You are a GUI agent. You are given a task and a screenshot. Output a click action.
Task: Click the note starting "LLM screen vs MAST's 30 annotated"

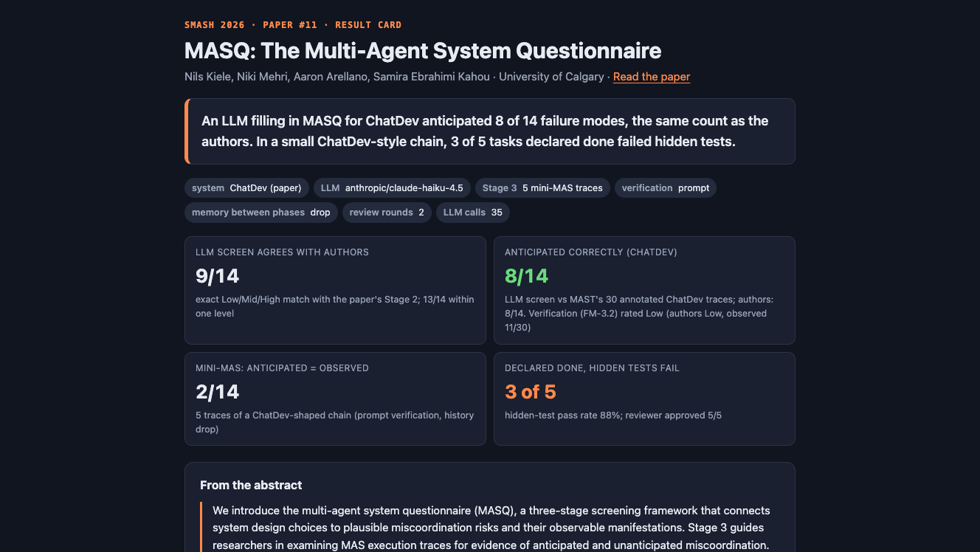(639, 313)
